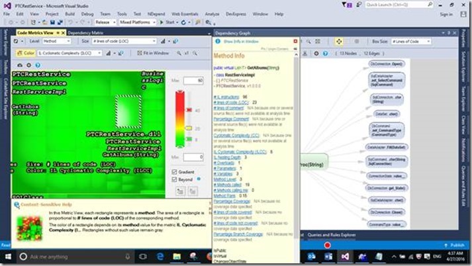
Task: Click the x1 zoom reset button
Action: [x=187, y=53]
